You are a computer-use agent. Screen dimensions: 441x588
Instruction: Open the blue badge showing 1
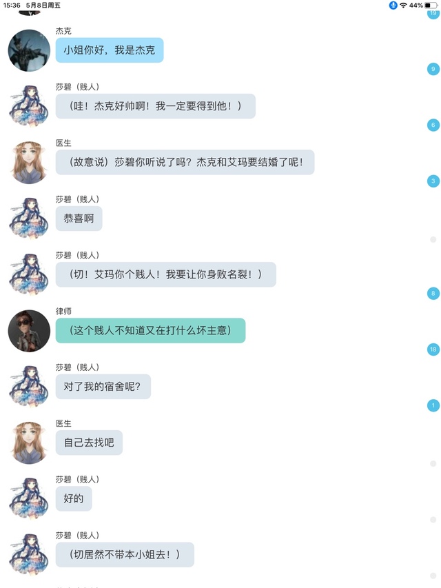click(433, 405)
